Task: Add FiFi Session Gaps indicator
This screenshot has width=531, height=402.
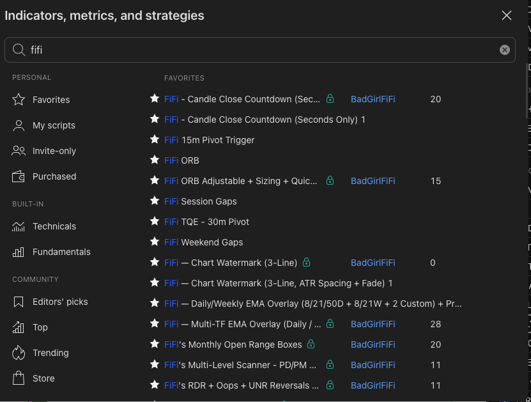Action: (x=201, y=201)
